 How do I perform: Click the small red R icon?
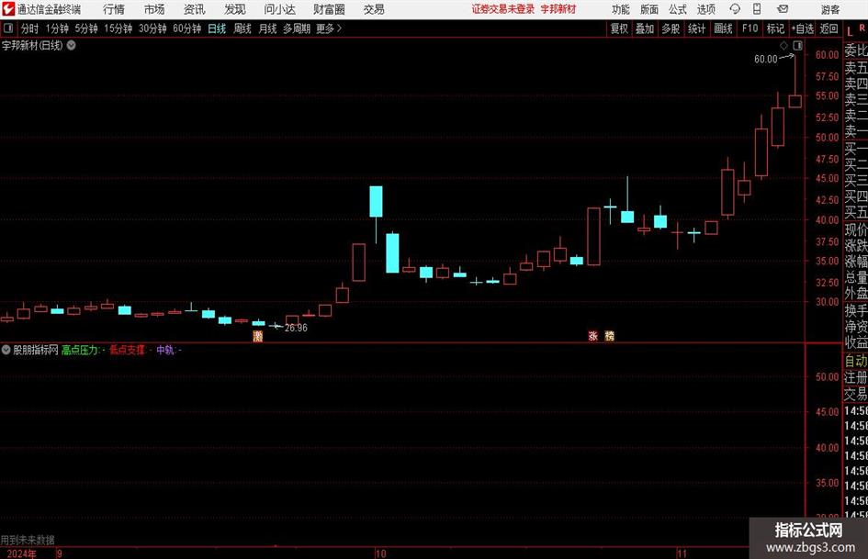click(x=862, y=28)
